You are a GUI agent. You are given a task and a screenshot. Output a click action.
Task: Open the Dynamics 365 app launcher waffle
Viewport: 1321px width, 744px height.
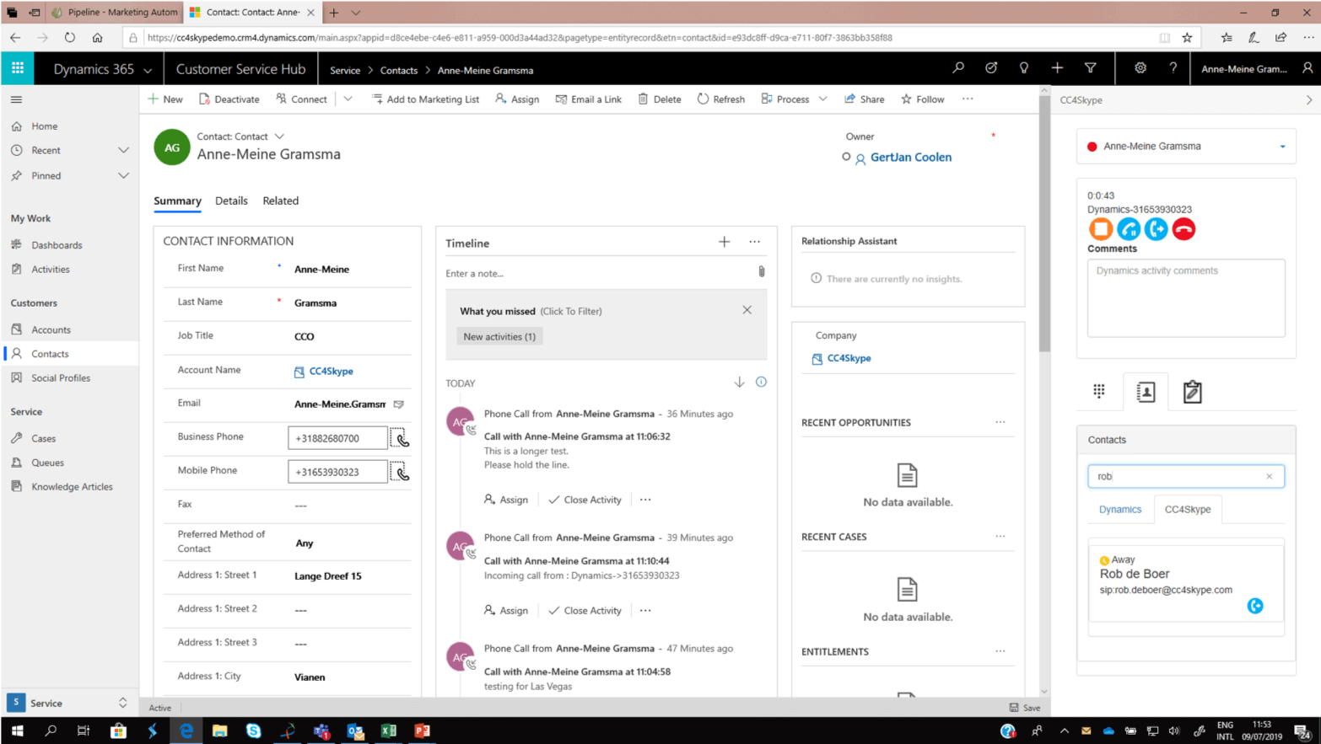[18, 69]
